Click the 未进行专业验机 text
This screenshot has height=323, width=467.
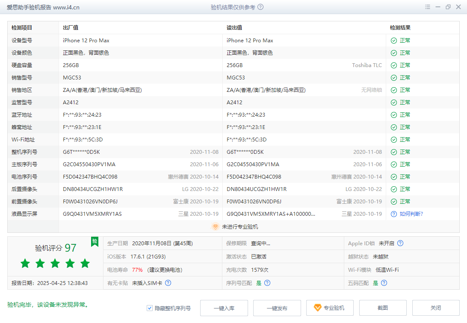pos(240,226)
